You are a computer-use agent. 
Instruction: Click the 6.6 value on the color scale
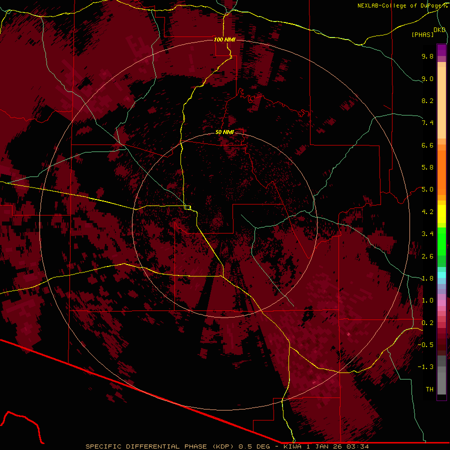coord(427,145)
